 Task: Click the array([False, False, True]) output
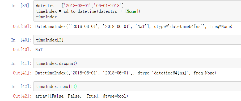tap(82, 96)
